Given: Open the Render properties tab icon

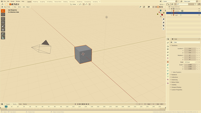Looking at the screenshot, I should 168,46.
